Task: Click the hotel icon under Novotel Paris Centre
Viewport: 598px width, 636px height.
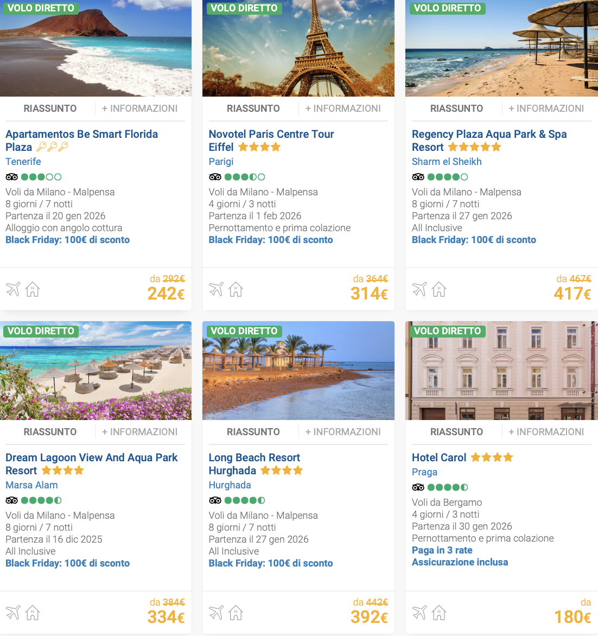Action: click(x=236, y=289)
